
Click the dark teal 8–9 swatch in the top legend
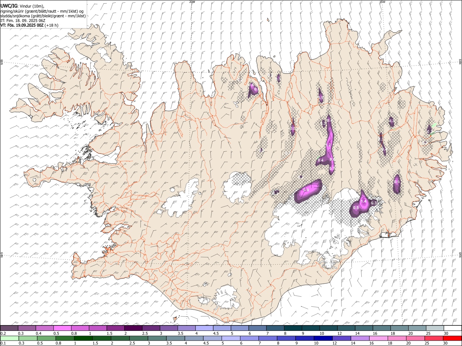pyautogui.click(x=293, y=328)
